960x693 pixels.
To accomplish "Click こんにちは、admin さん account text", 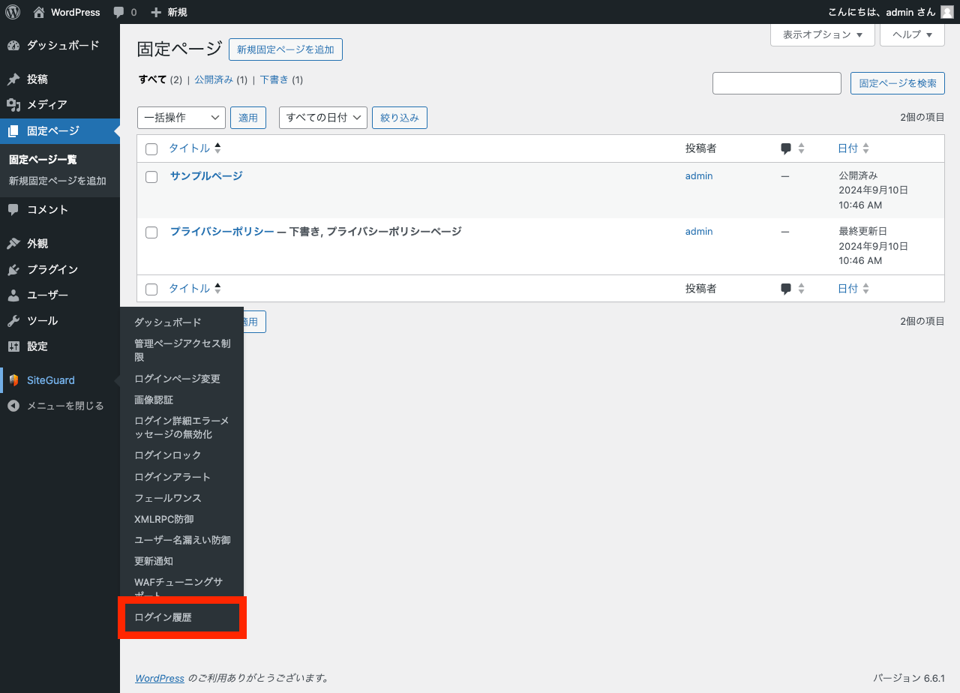I will 882,12.
